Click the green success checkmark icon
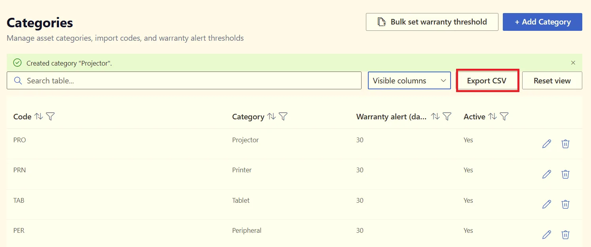The width and height of the screenshot is (591, 247). coord(17,63)
